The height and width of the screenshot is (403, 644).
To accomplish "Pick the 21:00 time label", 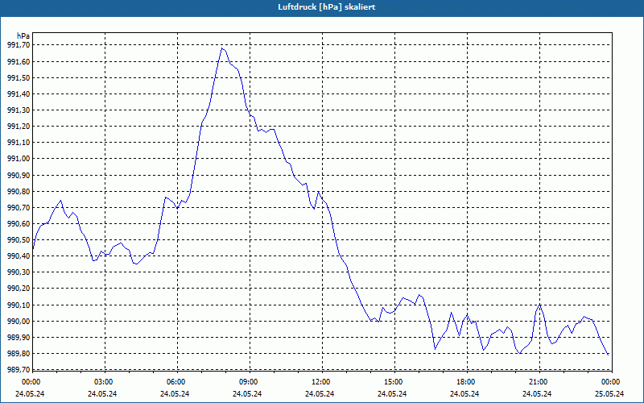I will tap(538, 382).
